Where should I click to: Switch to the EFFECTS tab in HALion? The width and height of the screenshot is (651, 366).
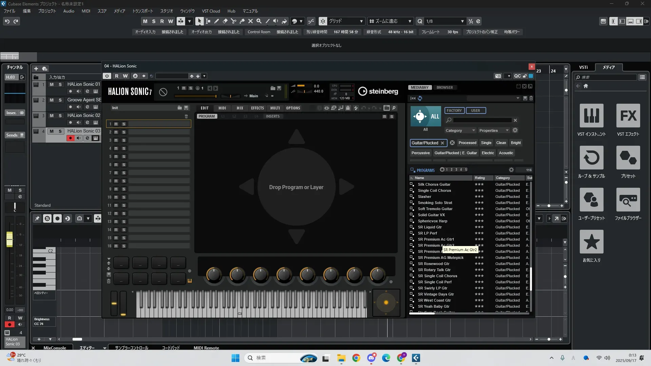[x=257, y=108]
